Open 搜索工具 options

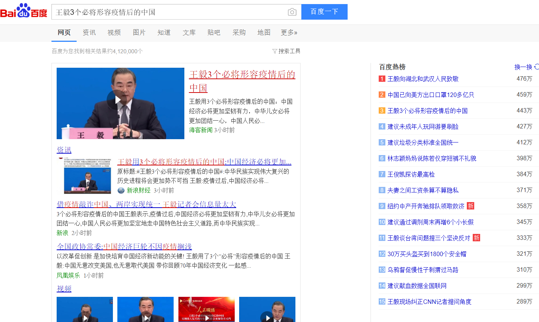tap(289, 51)
